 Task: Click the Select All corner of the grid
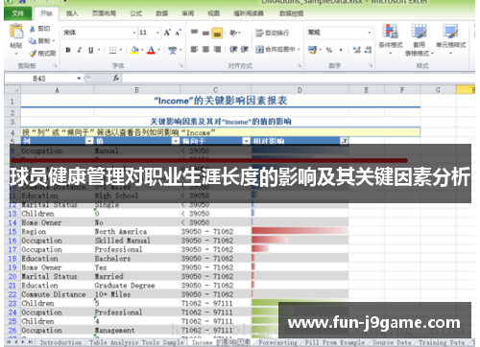click(12, 90)
